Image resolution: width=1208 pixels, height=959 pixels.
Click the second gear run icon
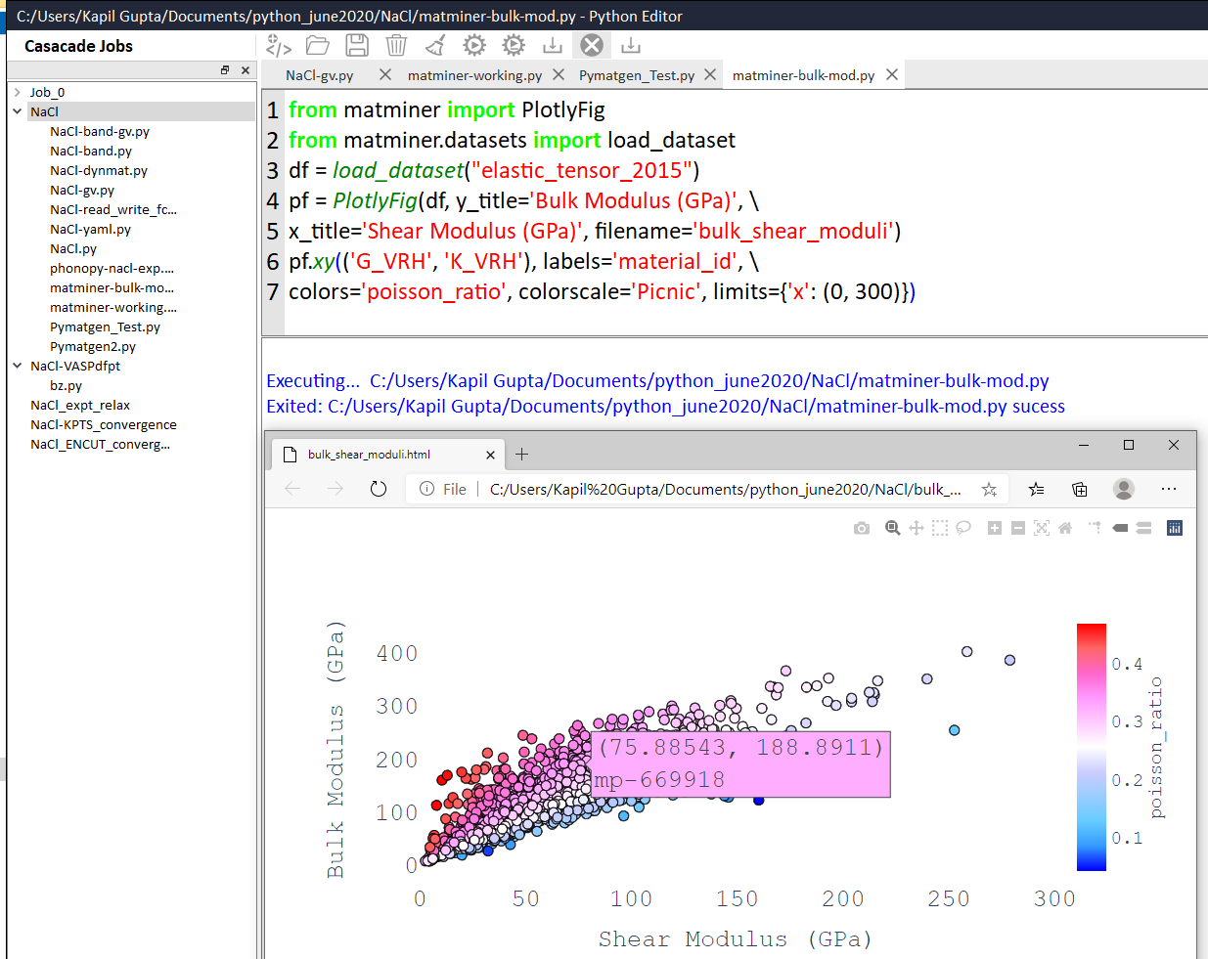(514, 45)
